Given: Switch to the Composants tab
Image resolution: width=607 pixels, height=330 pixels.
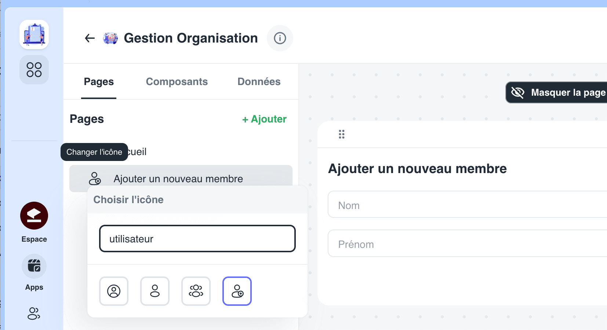Looking at the screenshot, I should [x=177, y=82].
